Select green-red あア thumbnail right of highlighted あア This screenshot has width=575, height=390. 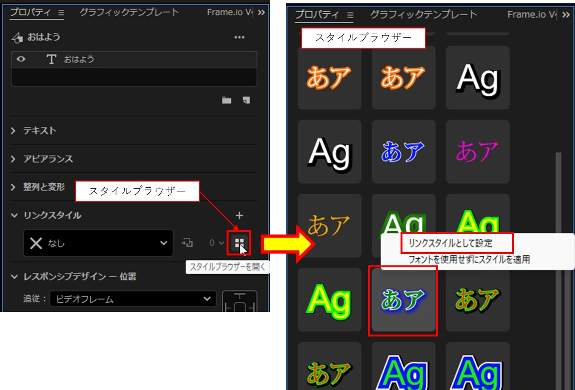click(x=478, y=299)
